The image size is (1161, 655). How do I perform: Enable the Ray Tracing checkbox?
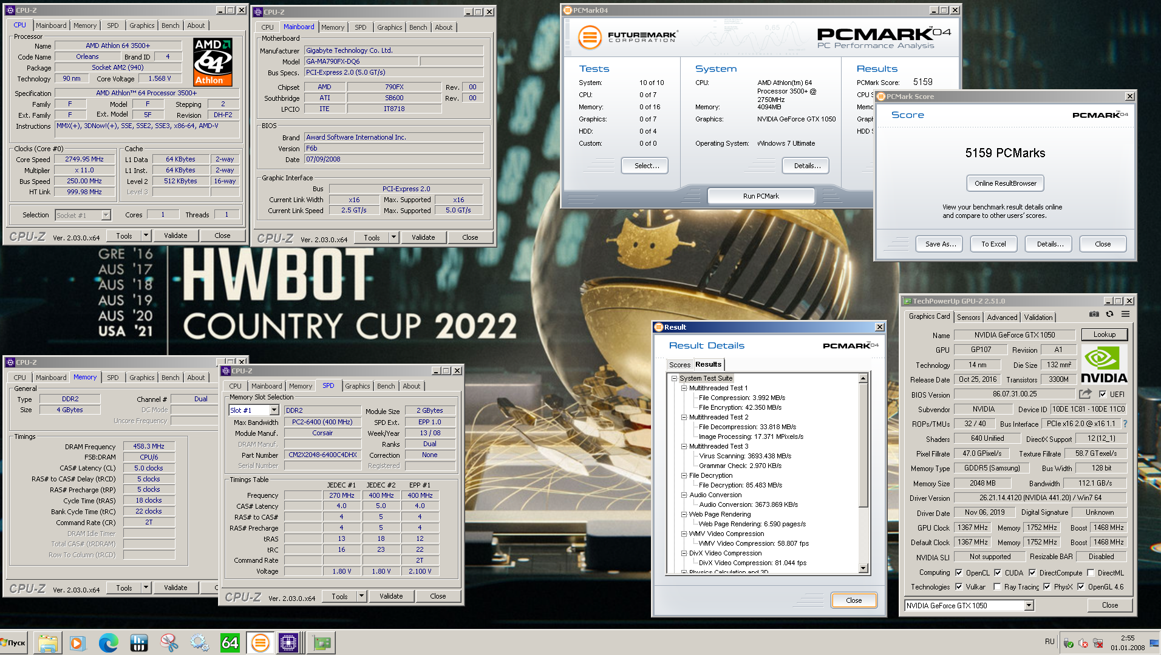point(998,586)
